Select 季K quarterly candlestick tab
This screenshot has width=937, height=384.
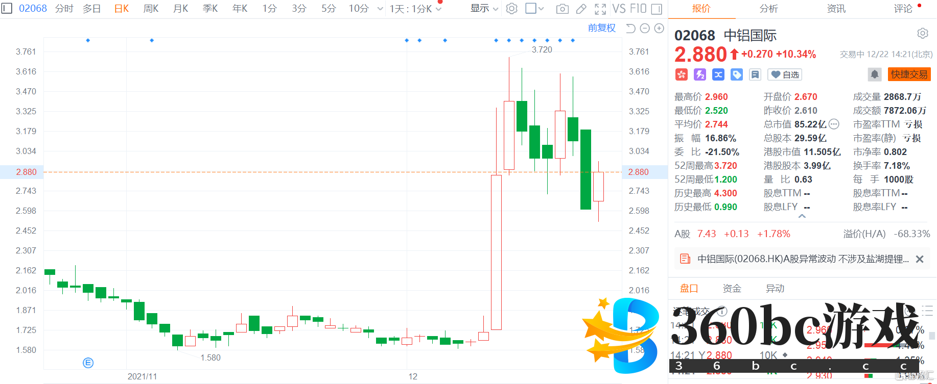coord(210,9)
